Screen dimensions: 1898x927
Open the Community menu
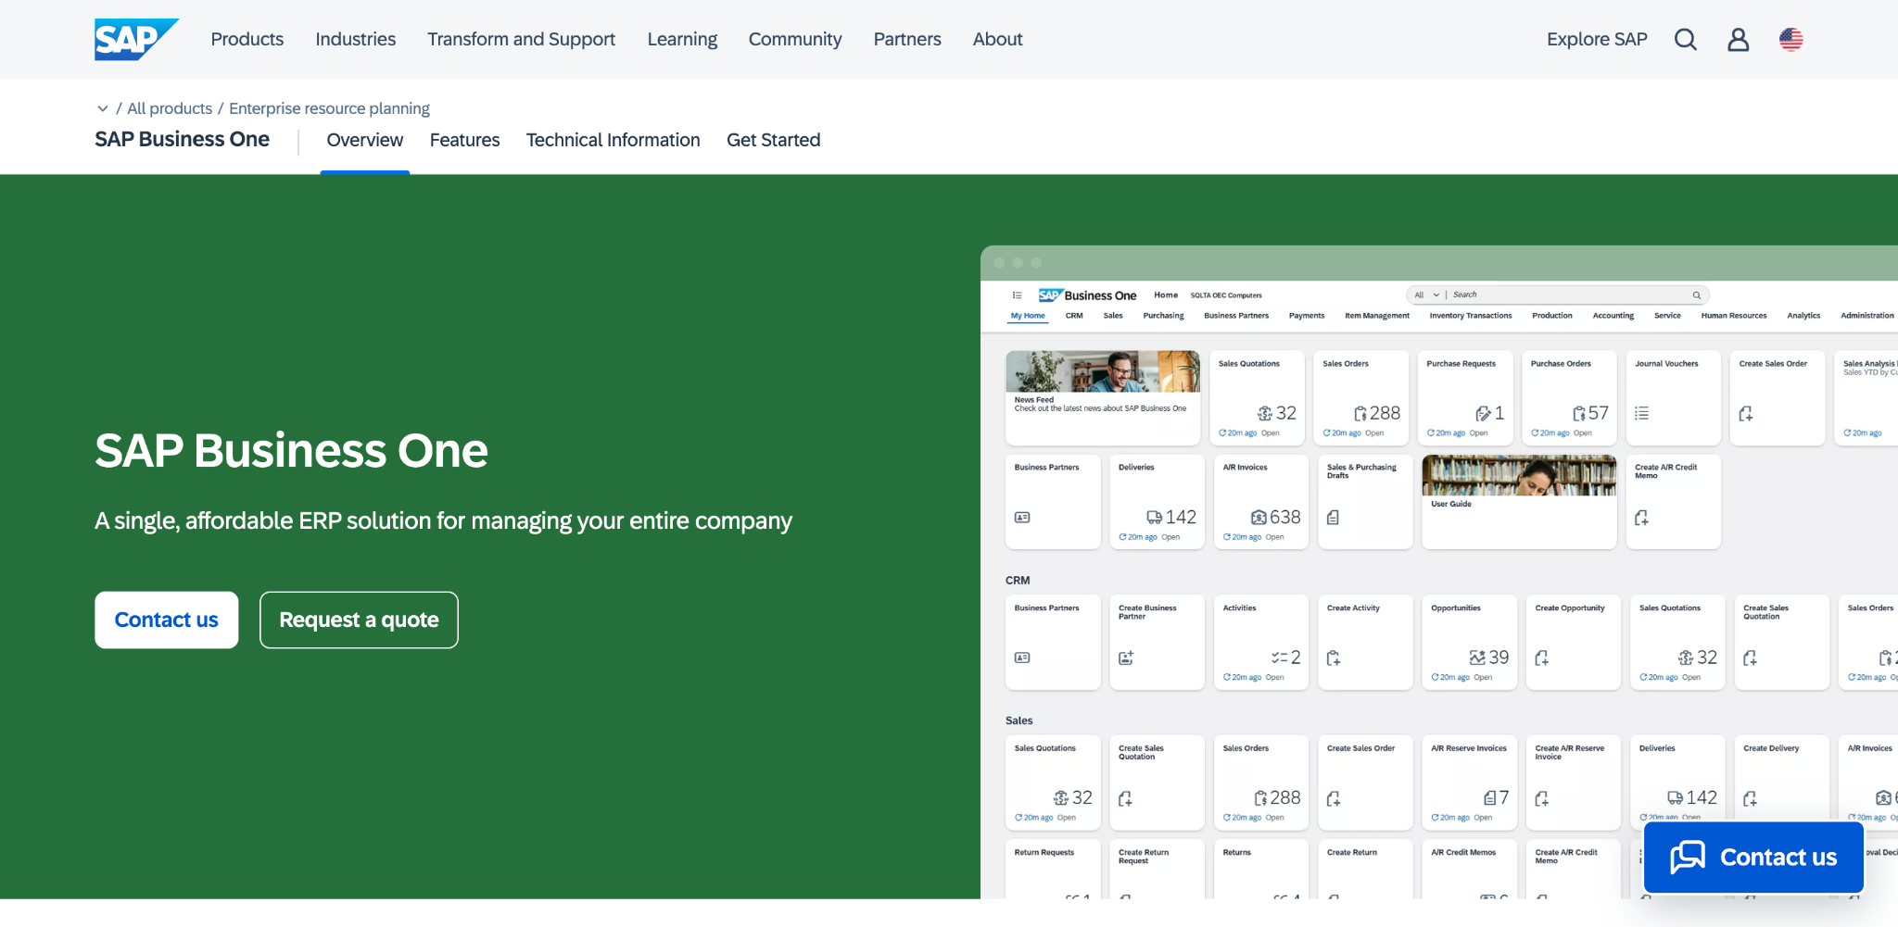pos(795,39)
